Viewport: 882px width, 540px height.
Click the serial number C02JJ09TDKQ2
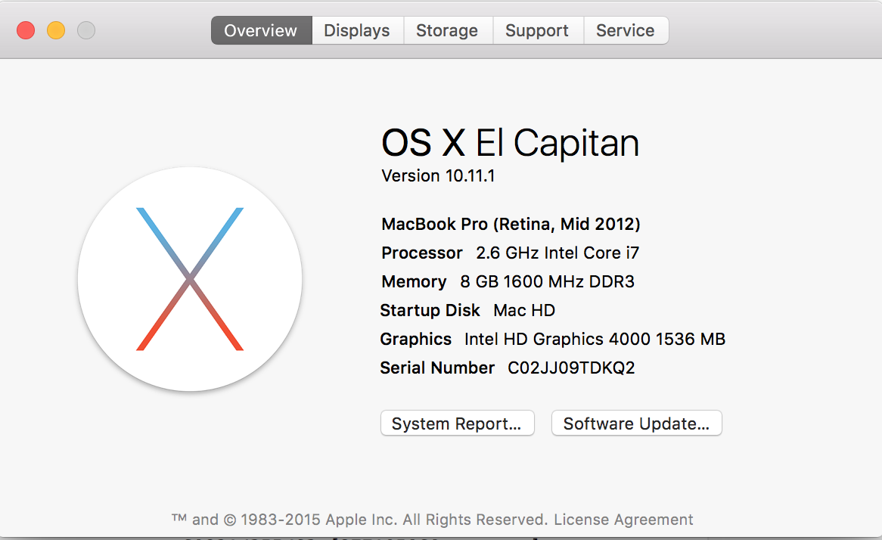571,368
